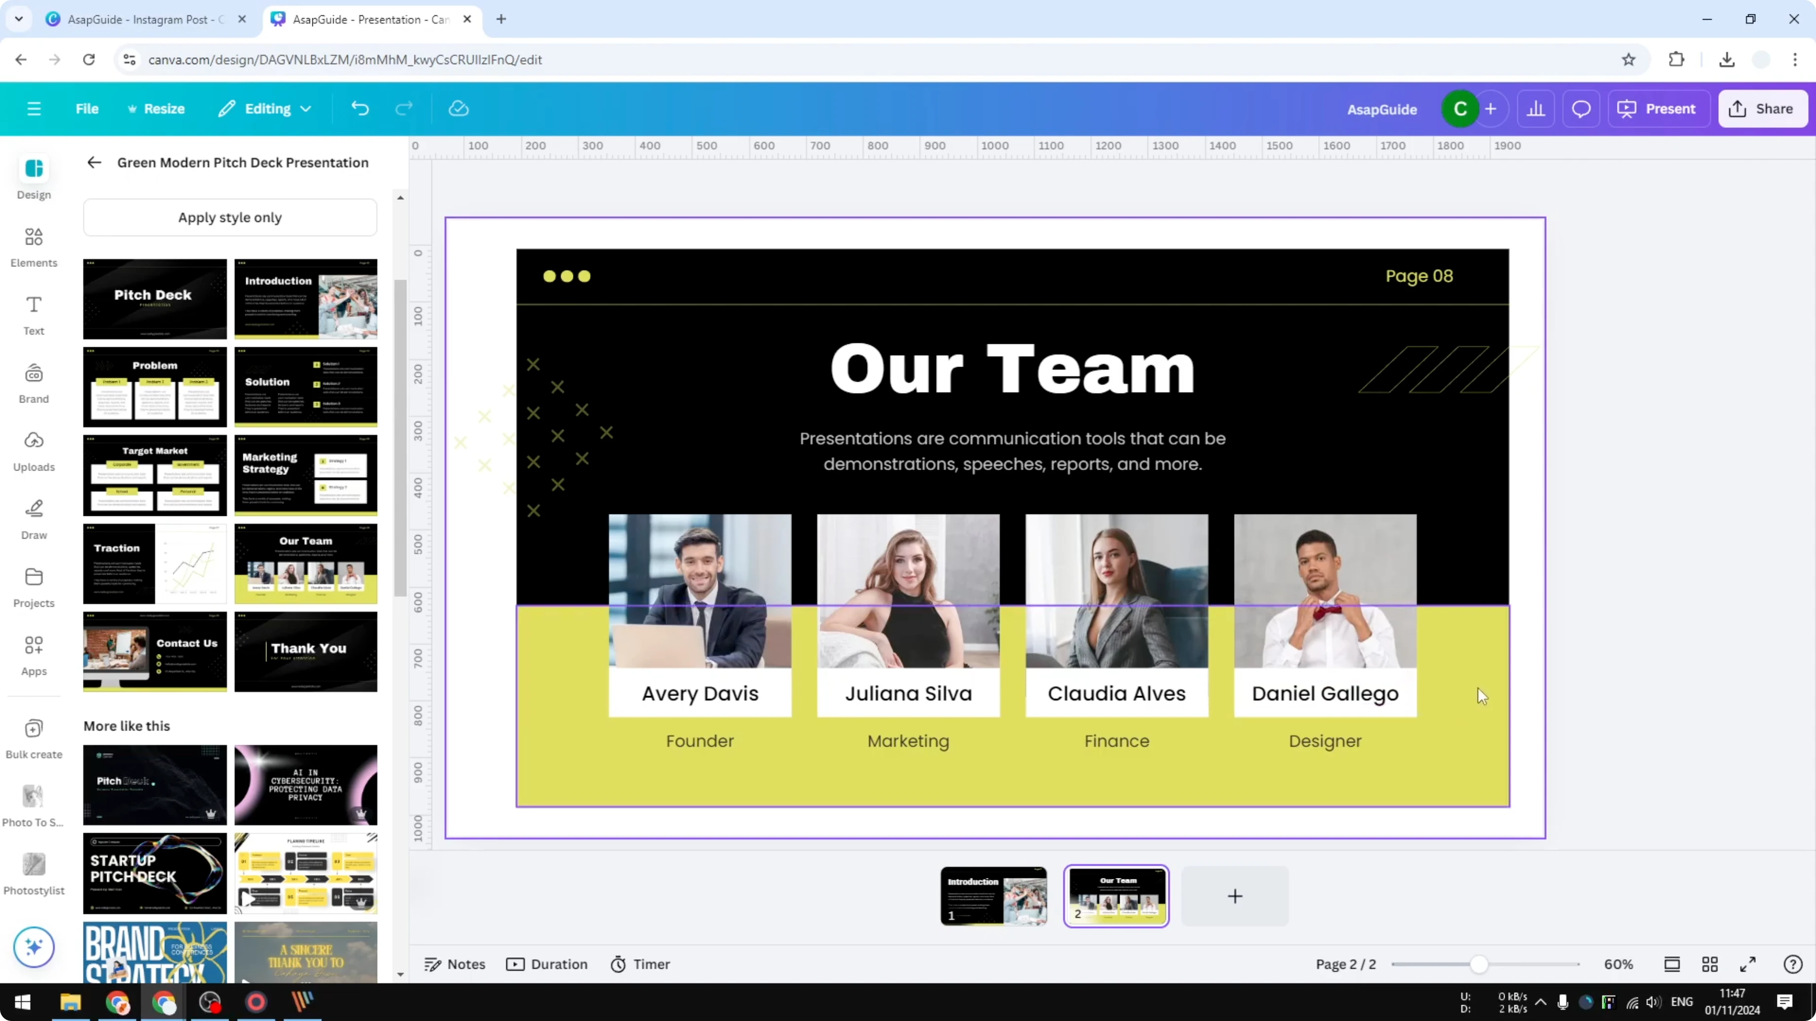This screenshot has width=1816, height=1021.
Task: Click the Present button
Action: pyautogui.click(x=1659, y=109)
